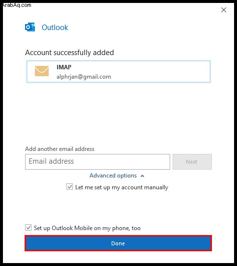Screen dimensions: 237x266
Task: Click the bold IMAP label
Action: tap(64, 67)
